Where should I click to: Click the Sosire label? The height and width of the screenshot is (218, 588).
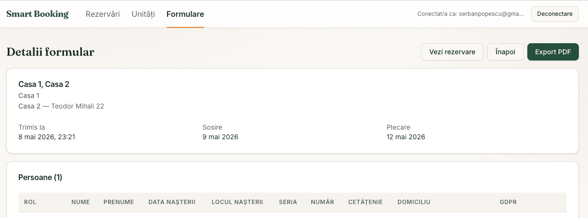pos(212,127)
